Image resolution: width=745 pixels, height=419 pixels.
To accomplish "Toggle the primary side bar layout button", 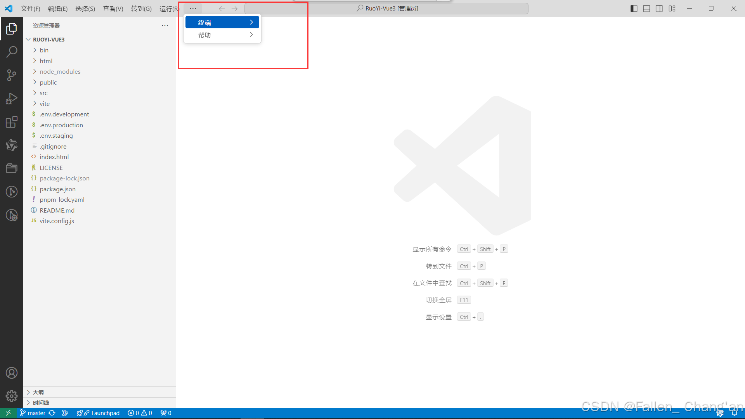I will (634, 9).
